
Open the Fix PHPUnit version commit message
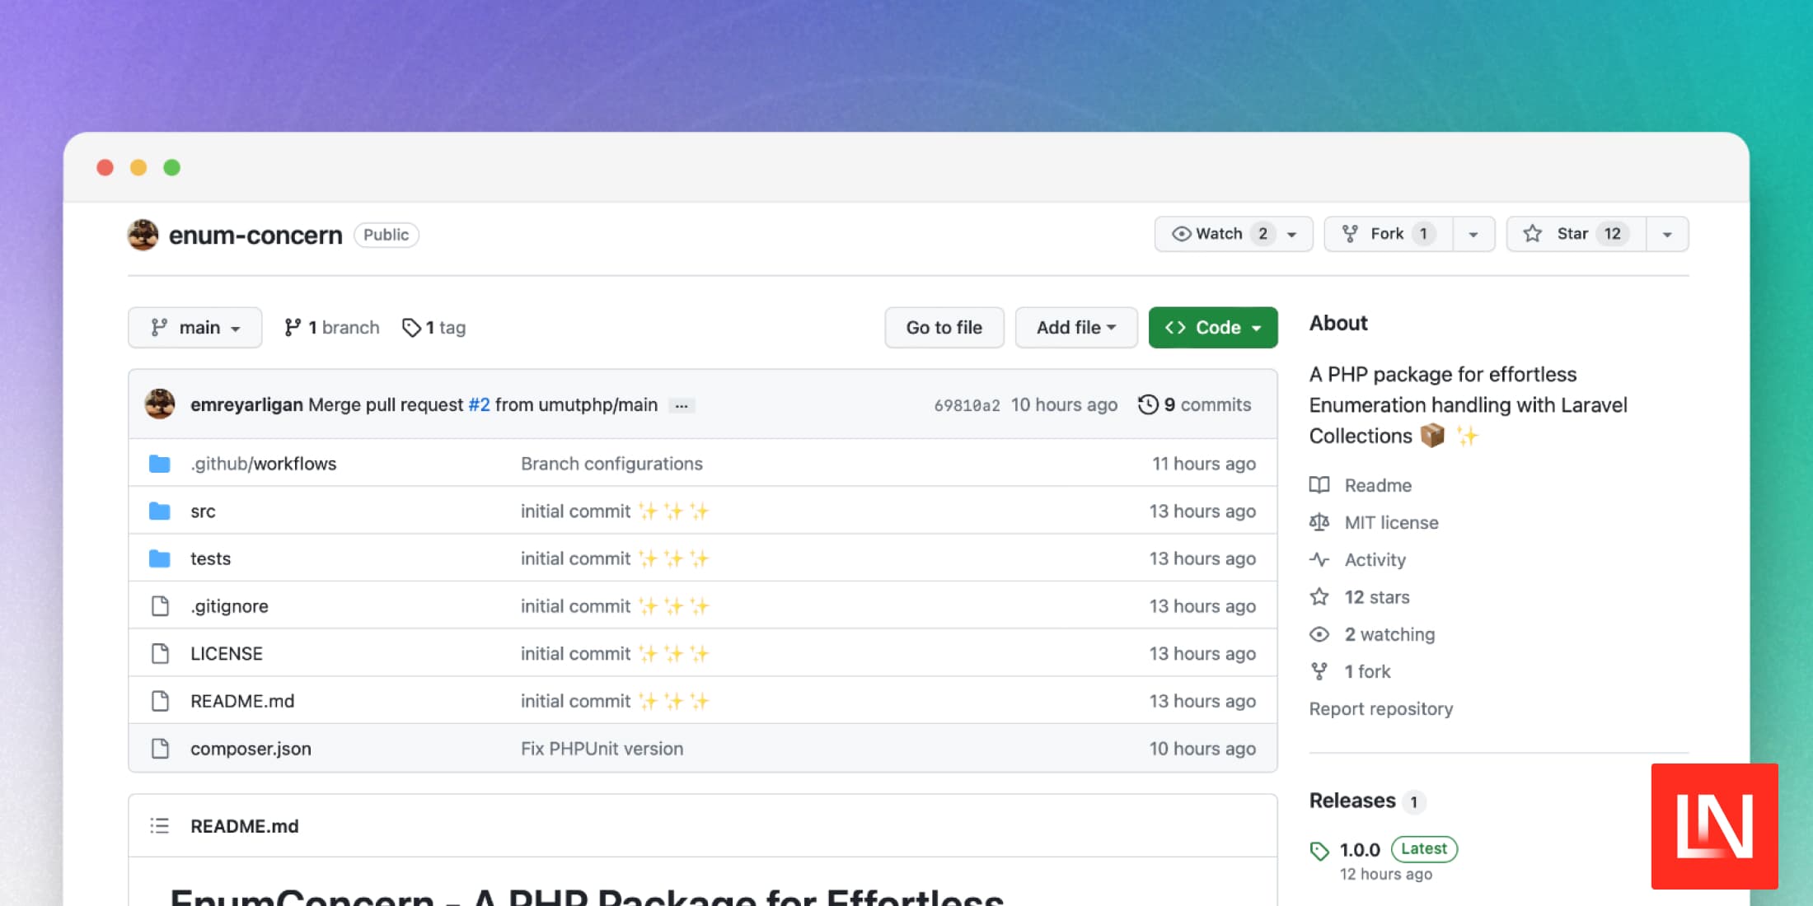[602, 749]
